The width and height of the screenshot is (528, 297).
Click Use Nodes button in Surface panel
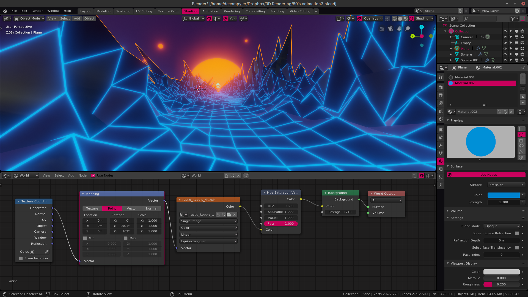pyautogui.click(x=486, y=175)
